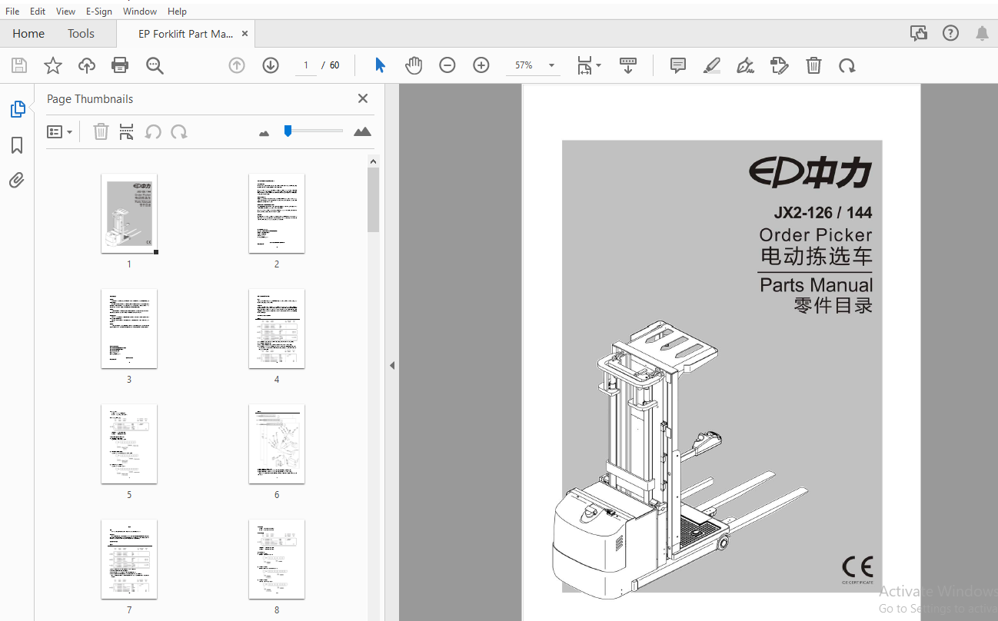Open the thumbnails options dropdown menu

click(60, 132)
